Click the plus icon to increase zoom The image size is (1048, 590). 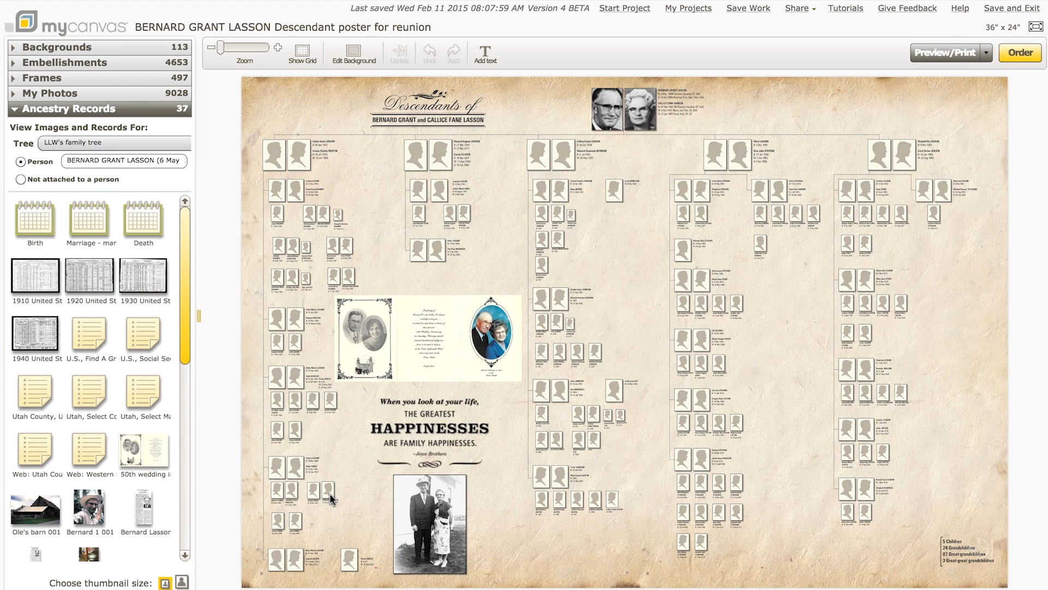coord(278,47)
